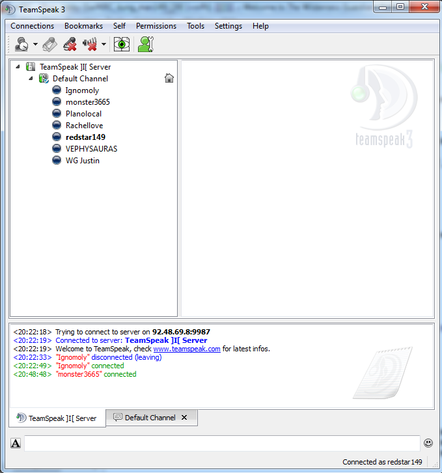Open the contacts manager green user icon
The height and width of the screenshot is (473, 442).
tap(146, 44)
